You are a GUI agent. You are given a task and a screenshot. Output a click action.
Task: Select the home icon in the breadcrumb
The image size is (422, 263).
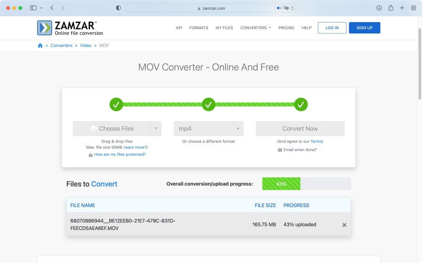pyautogui.click(x=40, y=45)
